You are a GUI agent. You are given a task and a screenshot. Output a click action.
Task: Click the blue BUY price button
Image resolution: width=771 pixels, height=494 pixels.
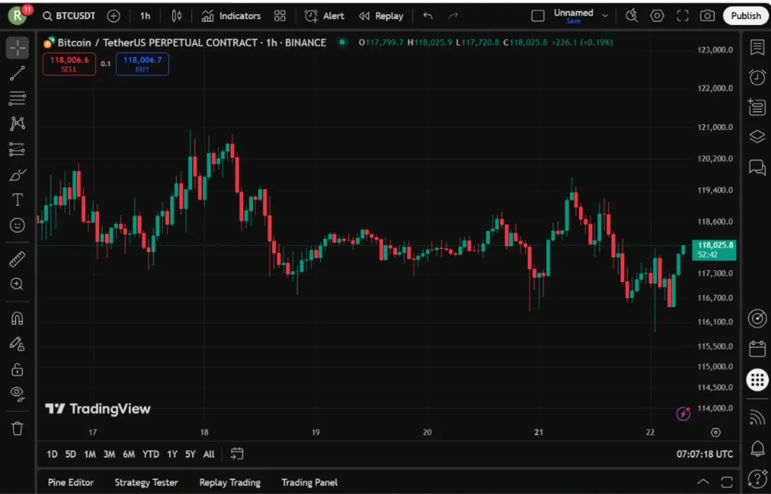142,64
